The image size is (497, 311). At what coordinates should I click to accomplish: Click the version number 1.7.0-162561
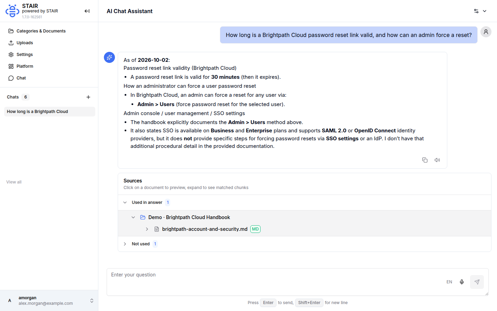pyautogui.click(x=32, y=17)
